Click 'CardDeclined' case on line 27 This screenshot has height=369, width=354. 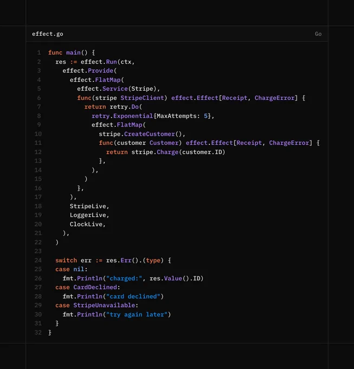(95, 288)
